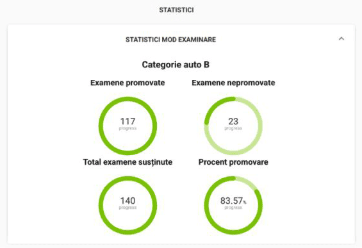Click the Statistici Mod Examinare header
362x248 pixels.
[170, 40]
